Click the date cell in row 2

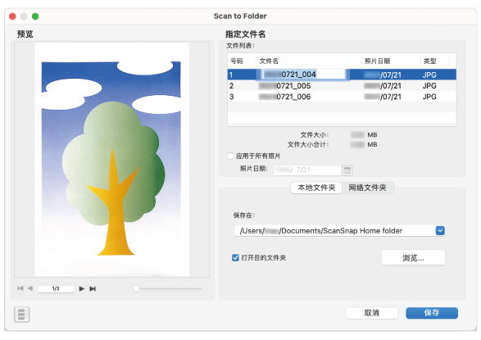tap(383, 86)
